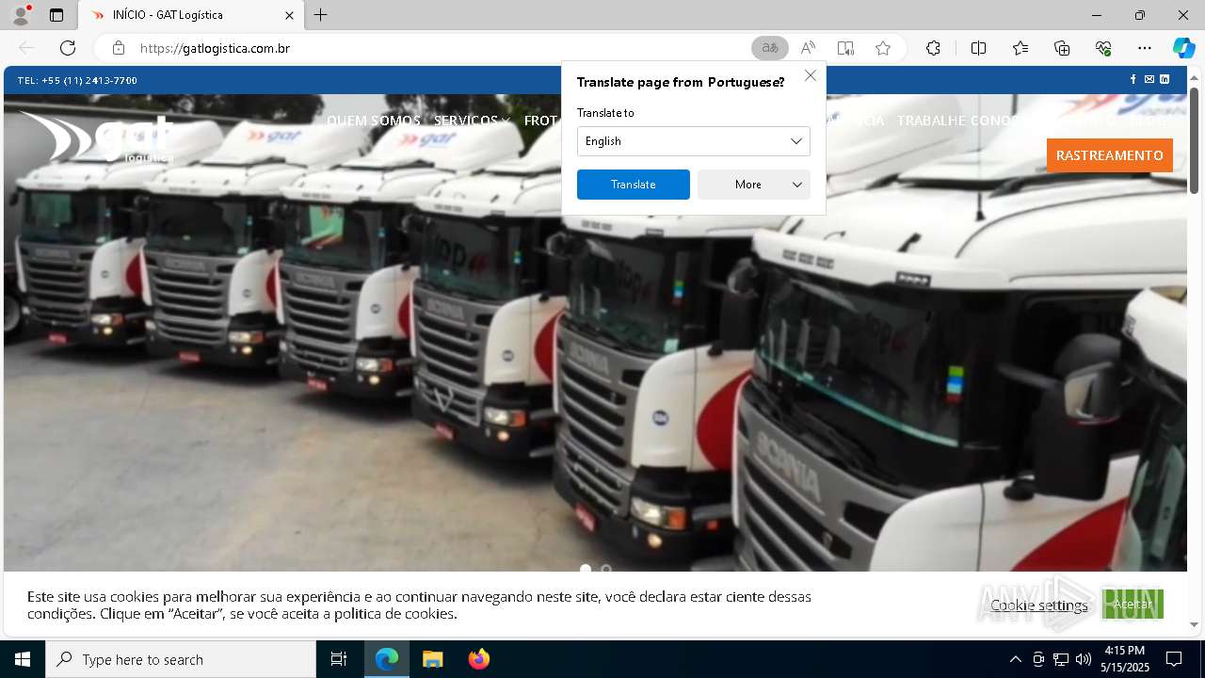Image resolution: width=1205 pixels, height=678 pixels.
Task: Click the TEL: +55 (11) 2413-7700 text
Action: (77, 80)
